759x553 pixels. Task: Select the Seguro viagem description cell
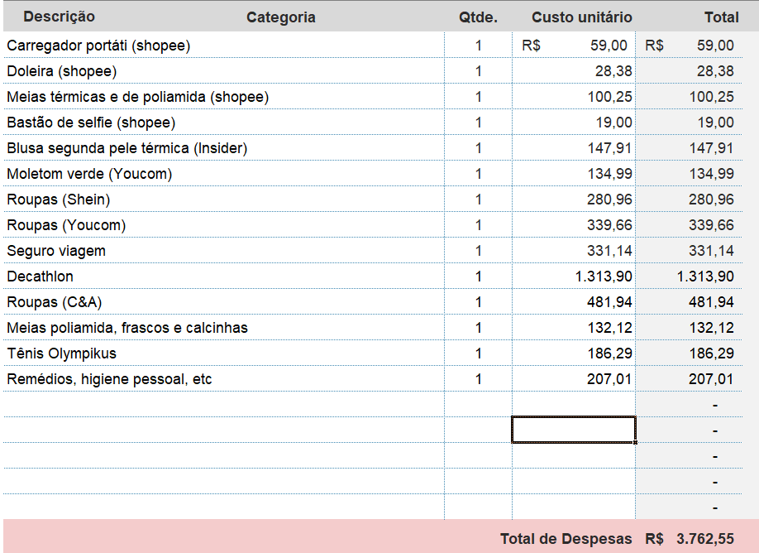(56, 251)
